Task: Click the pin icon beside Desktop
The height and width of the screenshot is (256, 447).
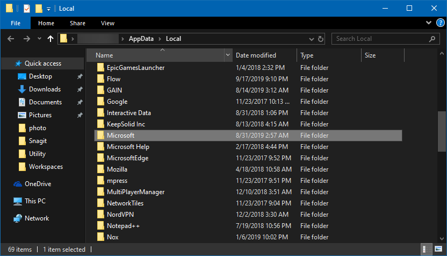Action: tap(80, 76)
